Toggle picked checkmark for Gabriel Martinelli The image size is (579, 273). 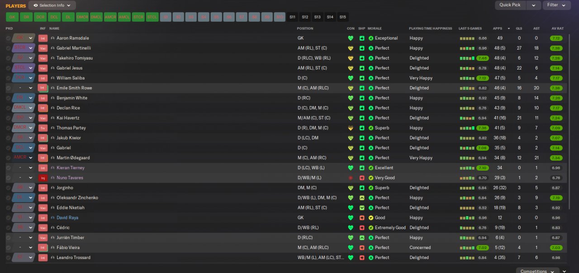coord(8,48)
